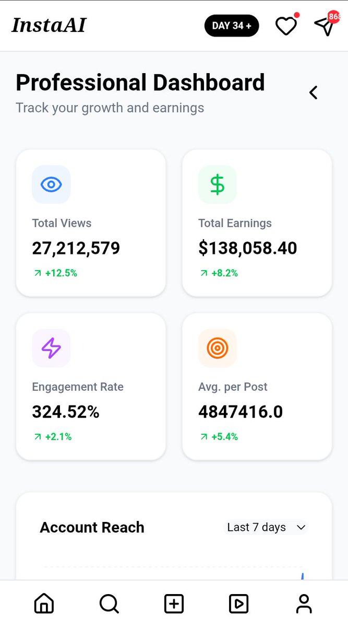348x627 pixels.
Task: Open Search in bottom navigation
Action: [109, 604]
